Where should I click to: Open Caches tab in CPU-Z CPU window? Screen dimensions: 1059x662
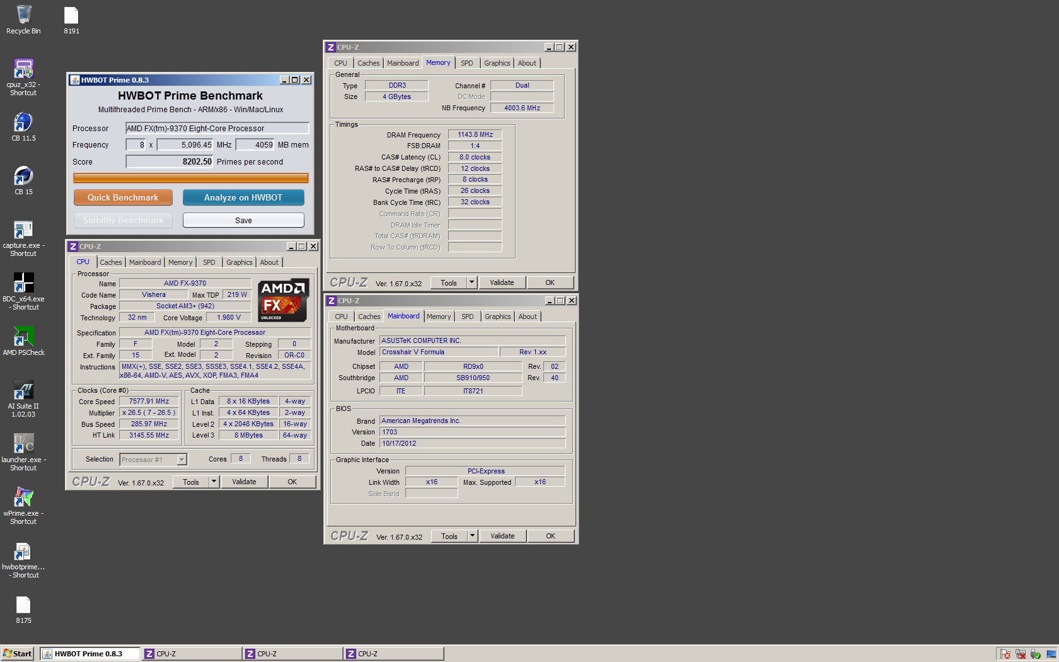click(111, 262)
